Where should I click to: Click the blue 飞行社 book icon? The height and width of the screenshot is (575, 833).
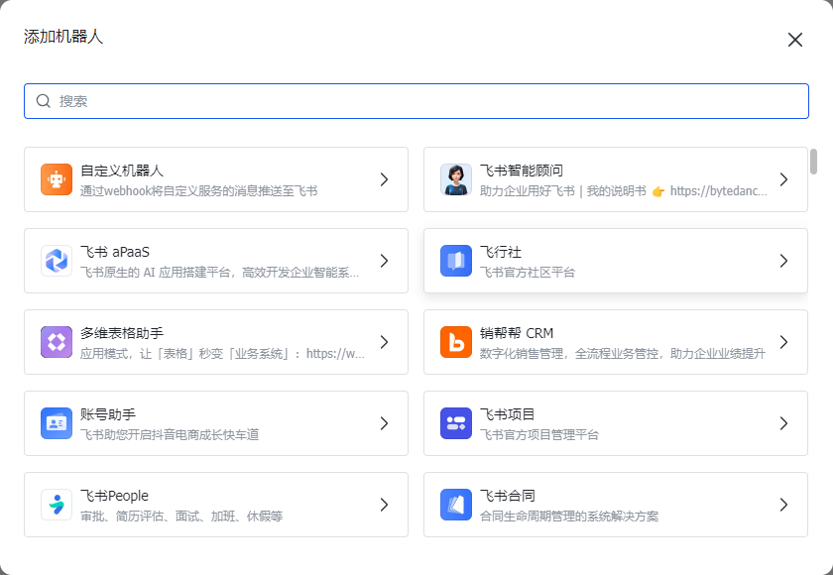tap(456, 261)
